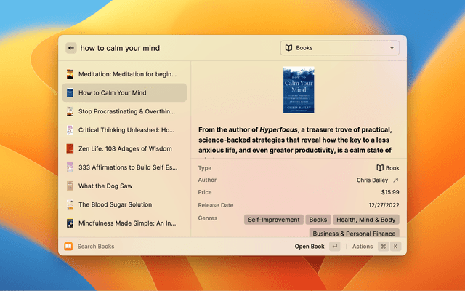Click the search text field
The width and height of the screenshot is (465, 291).
pyautogui.click(x=174, y=48)
